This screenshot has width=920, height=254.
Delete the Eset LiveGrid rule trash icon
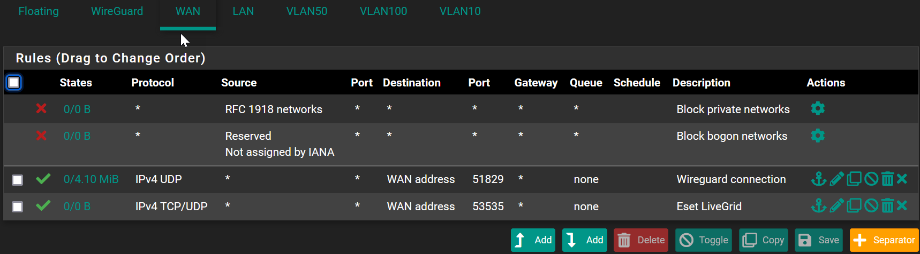coord(887,206)
